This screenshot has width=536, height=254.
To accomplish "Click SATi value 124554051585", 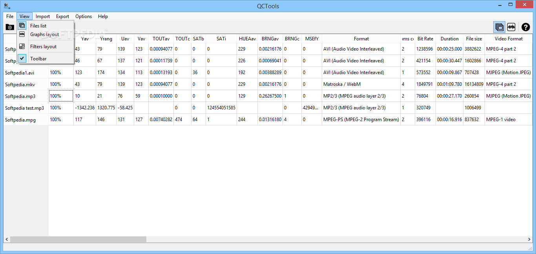I will pyautogui.click(x=221, y=108).
